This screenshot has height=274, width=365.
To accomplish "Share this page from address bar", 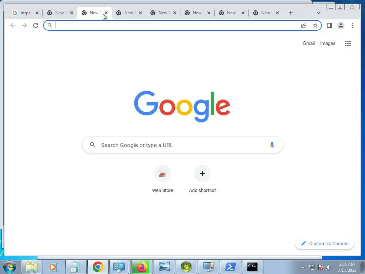I will point(304,25).
